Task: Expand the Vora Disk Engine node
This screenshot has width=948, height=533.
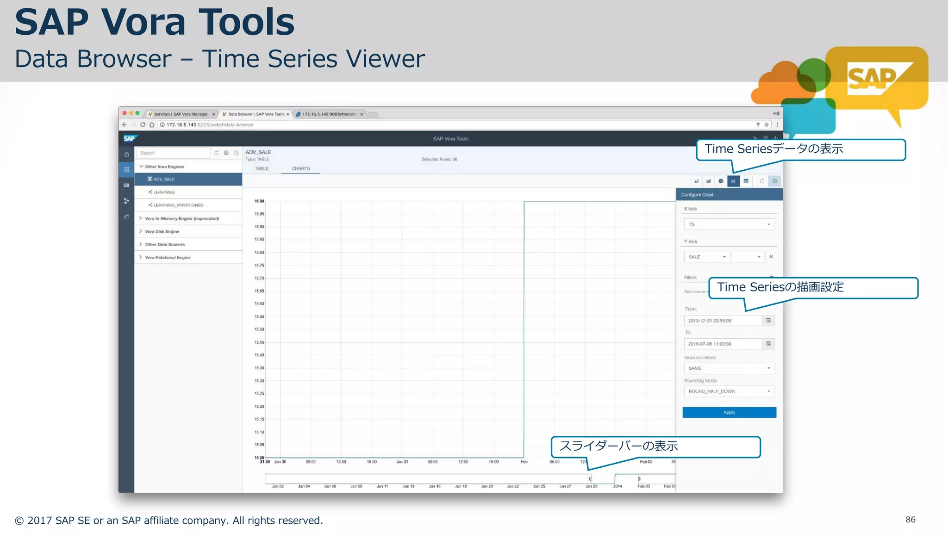Action: click(141, 231)
